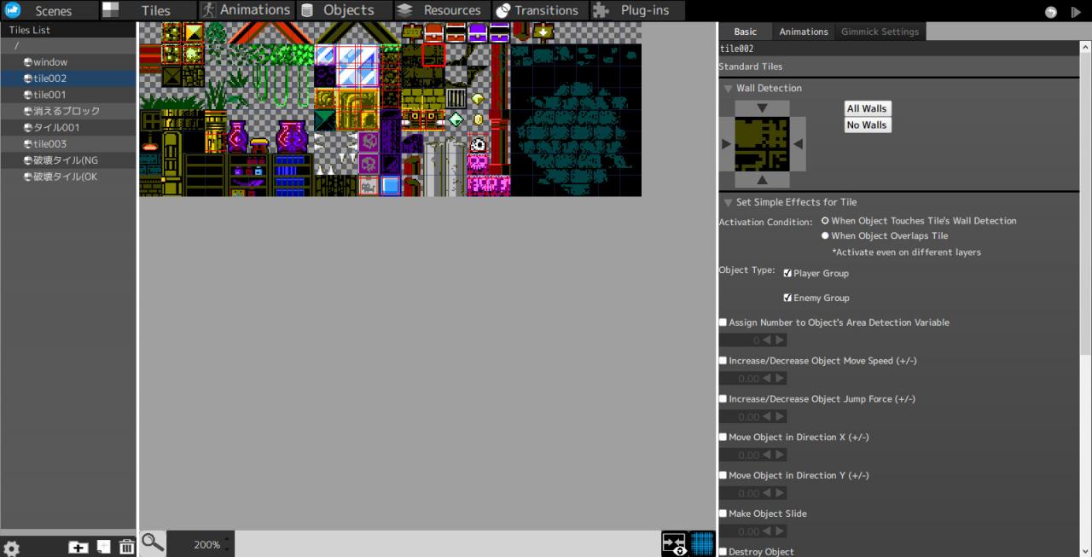This screenshot has height=557, width=1092.
Task: Click the magnifier zoom icon
Action: [x=153, y=542]
